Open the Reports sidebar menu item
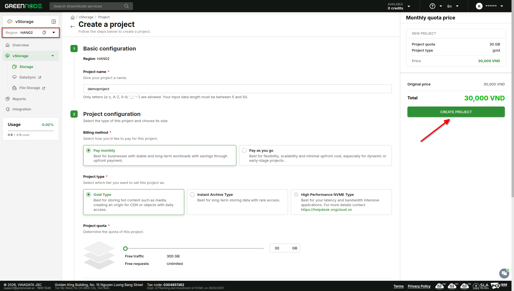This screenshot has height=291, width=514. point(19,99)
